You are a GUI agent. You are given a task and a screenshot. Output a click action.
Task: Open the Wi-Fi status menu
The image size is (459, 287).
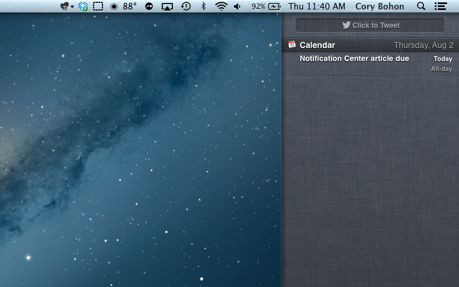coord(221,7)
